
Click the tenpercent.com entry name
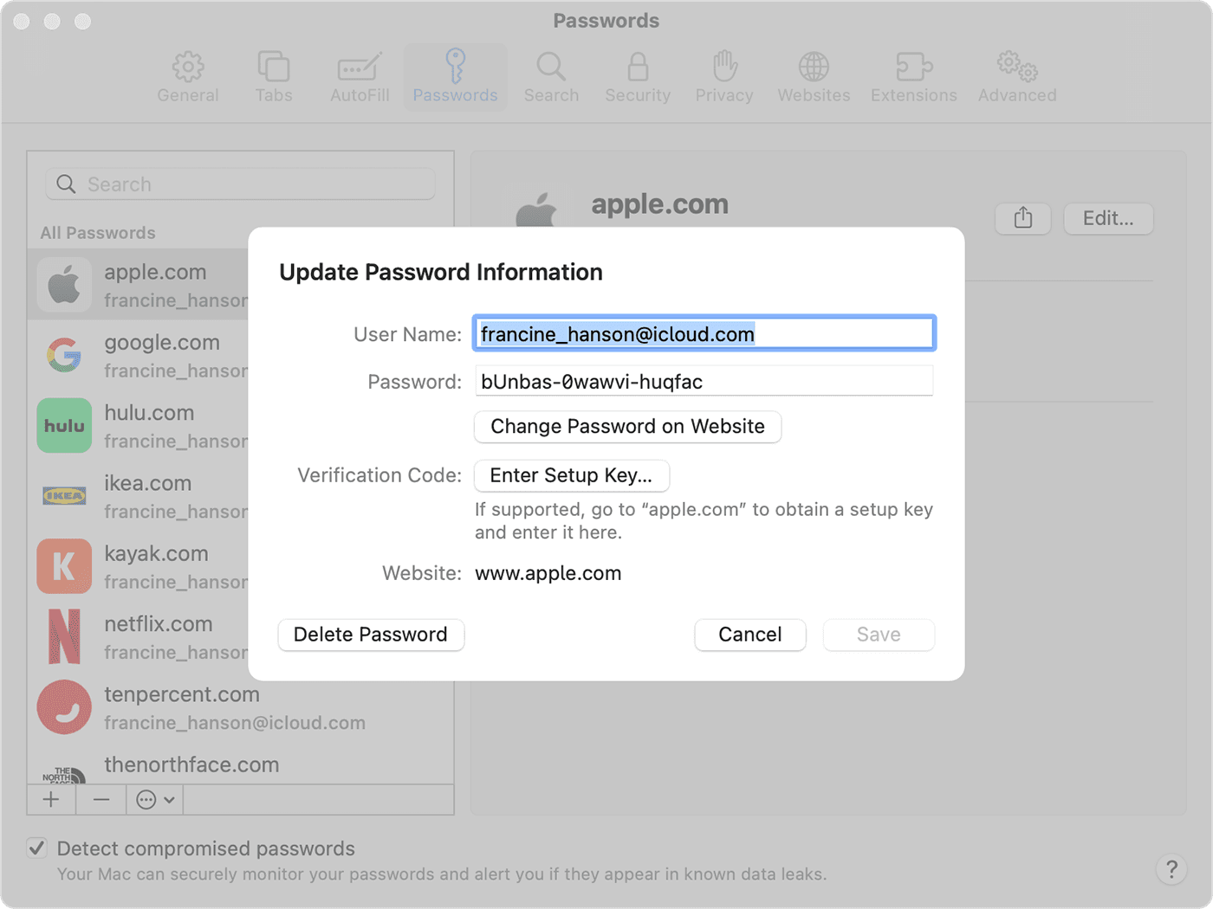pos(182,694)
